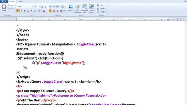The height and width of the screenshot is (105, 187).
Task: Open the paragraph settings icon
Action: pyautogui.click(x=65, y=11)
